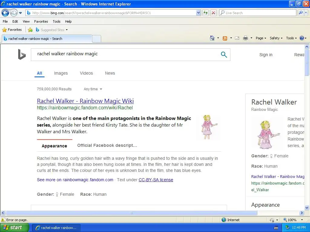Open Rachel Walker - Rainbow Magic Wiki link
Viewport: 310px width, 232px height.
tap(85, 101)
